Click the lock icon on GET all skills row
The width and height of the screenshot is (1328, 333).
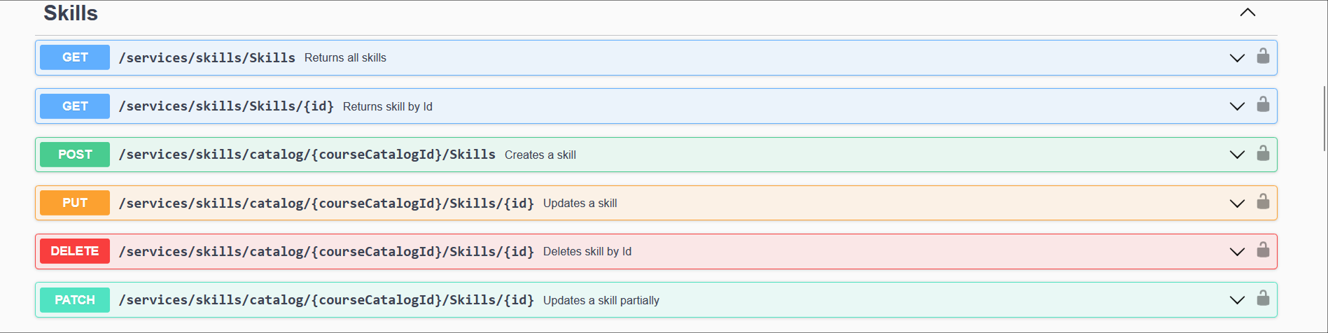1262,56
